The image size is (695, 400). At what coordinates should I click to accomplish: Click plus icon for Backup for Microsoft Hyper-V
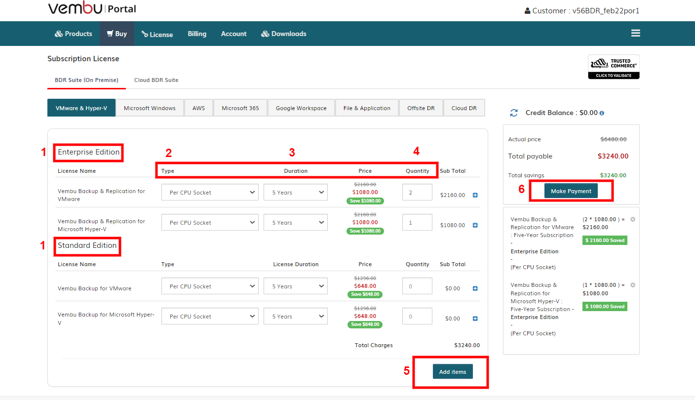click(x=475, y=319)
